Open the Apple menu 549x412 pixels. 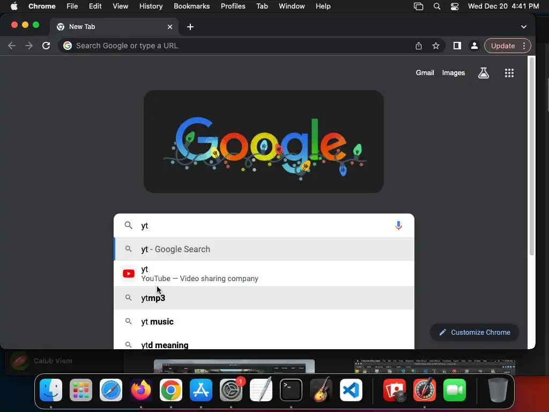coord(14,6)
